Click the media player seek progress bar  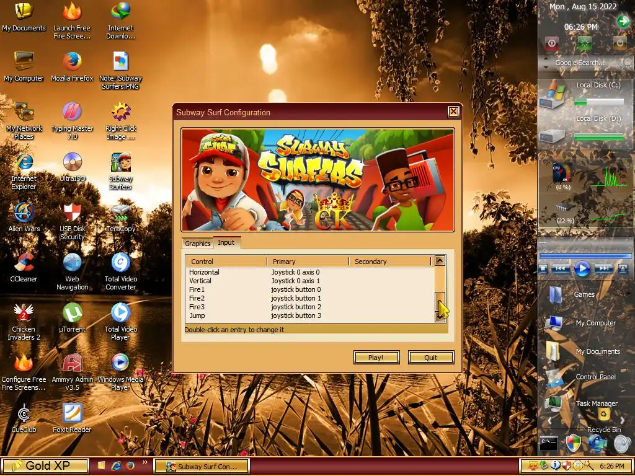coord(585,256)
